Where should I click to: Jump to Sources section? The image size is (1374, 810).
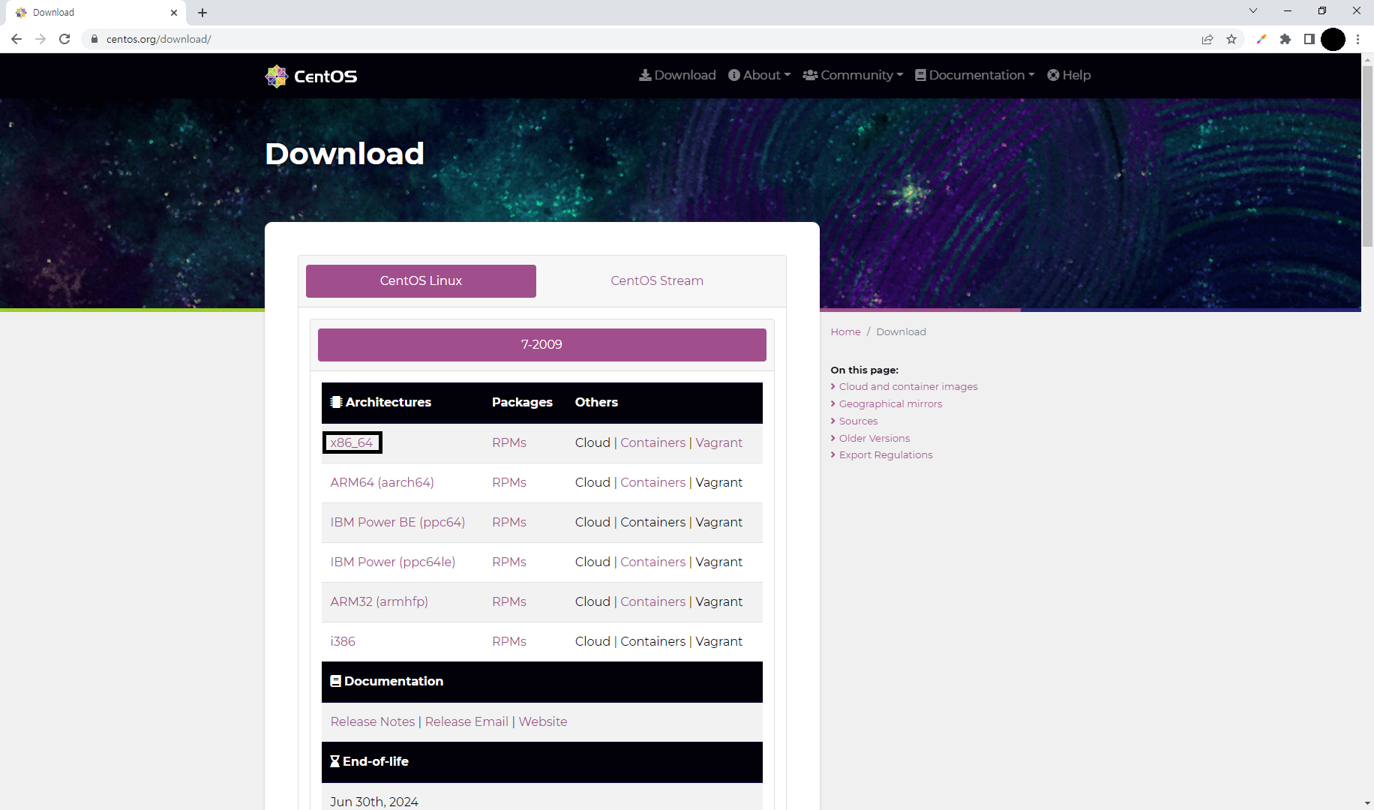[x=858, y=421]
